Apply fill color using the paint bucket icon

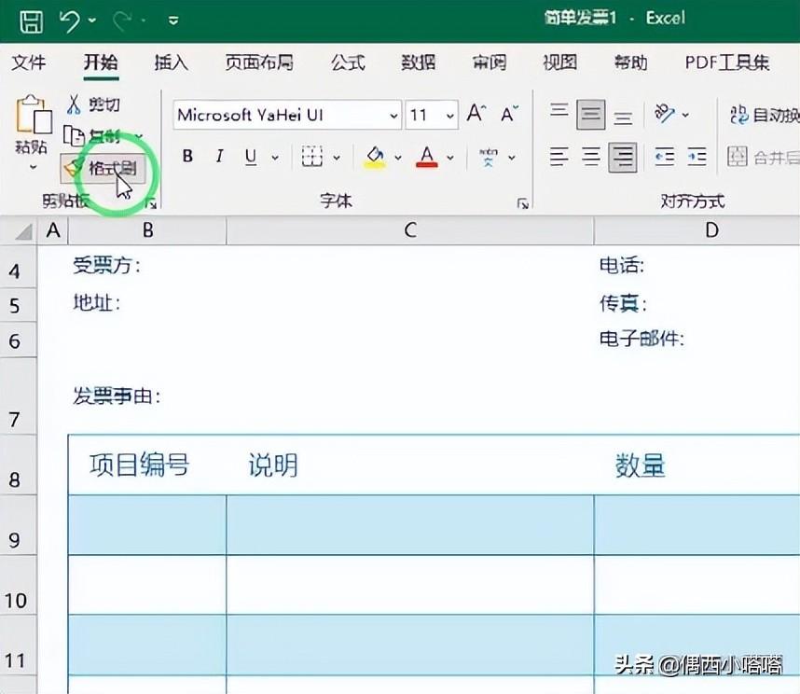pyautogui.click(x=377, y=156)
